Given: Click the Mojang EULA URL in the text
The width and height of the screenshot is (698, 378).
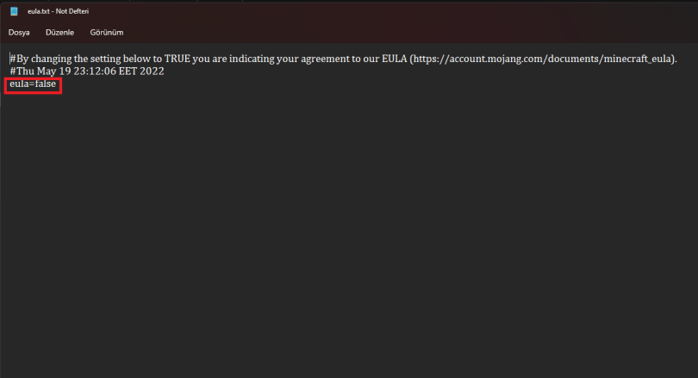Looking at the screenshot, I should (543, 59).
